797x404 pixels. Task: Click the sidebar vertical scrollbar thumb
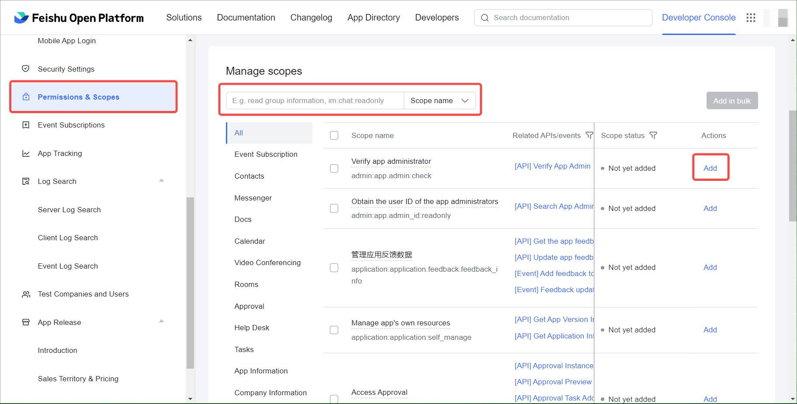[190, 283]
